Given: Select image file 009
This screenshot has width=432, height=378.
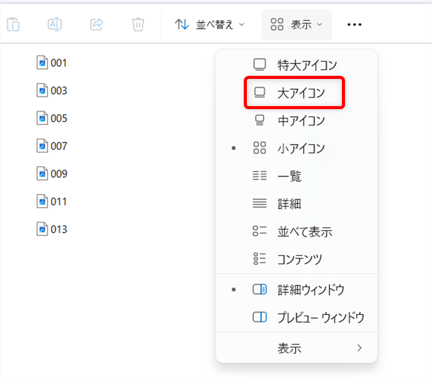Looking at the screenshot, I should (x=52, y=174).
